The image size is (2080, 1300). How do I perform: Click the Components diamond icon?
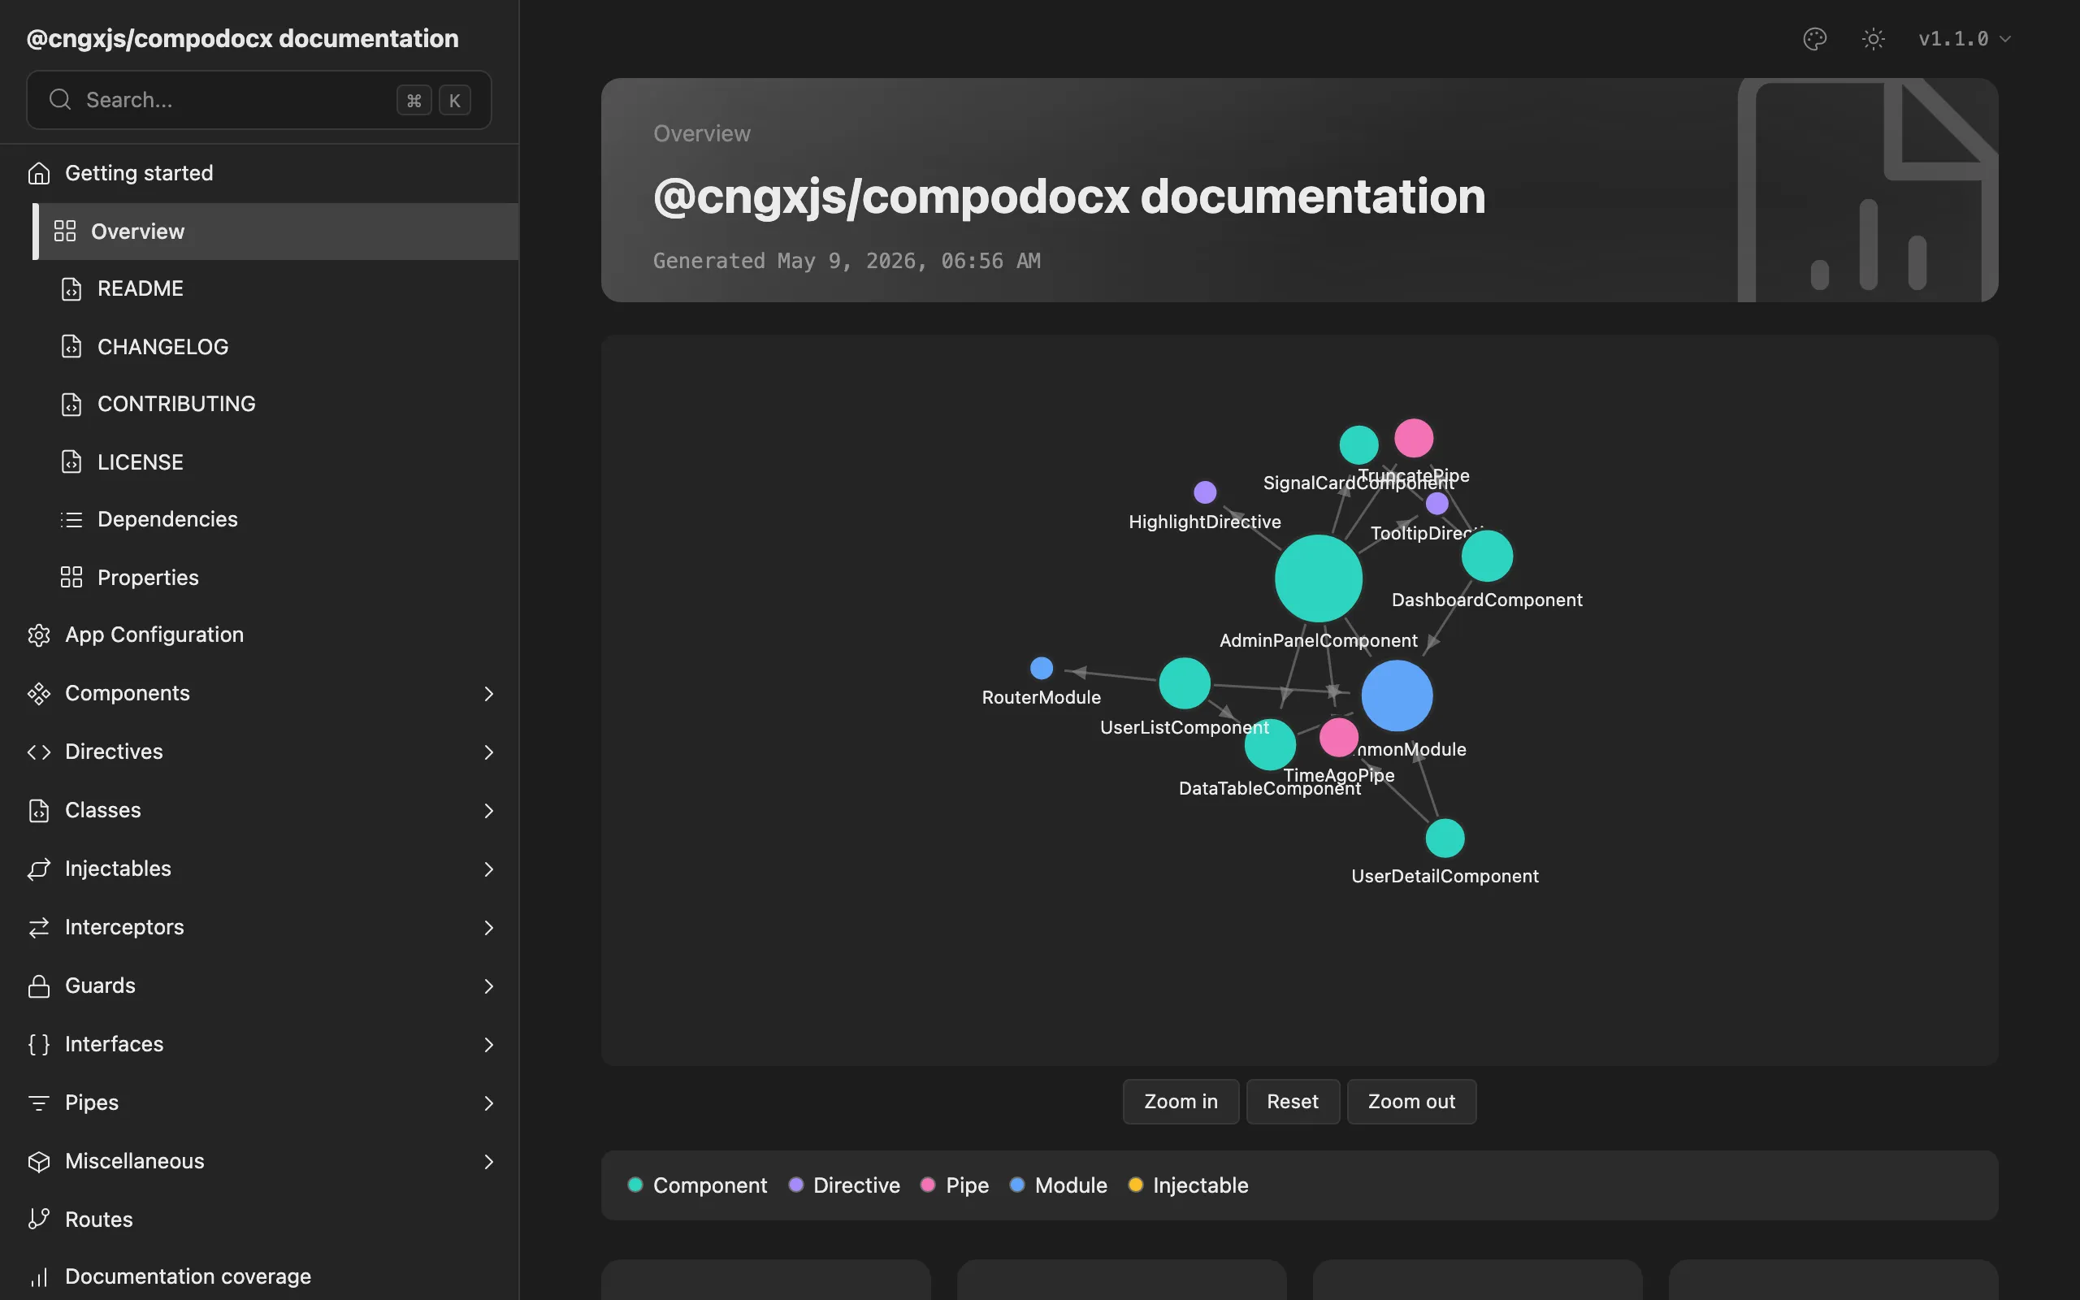click(x=39, y=693)
